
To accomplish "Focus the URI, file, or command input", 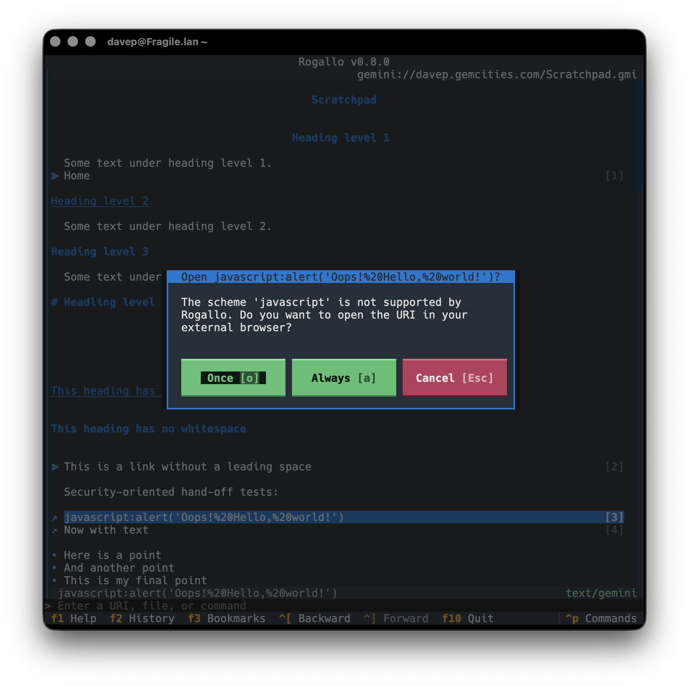I will point(341,606).
